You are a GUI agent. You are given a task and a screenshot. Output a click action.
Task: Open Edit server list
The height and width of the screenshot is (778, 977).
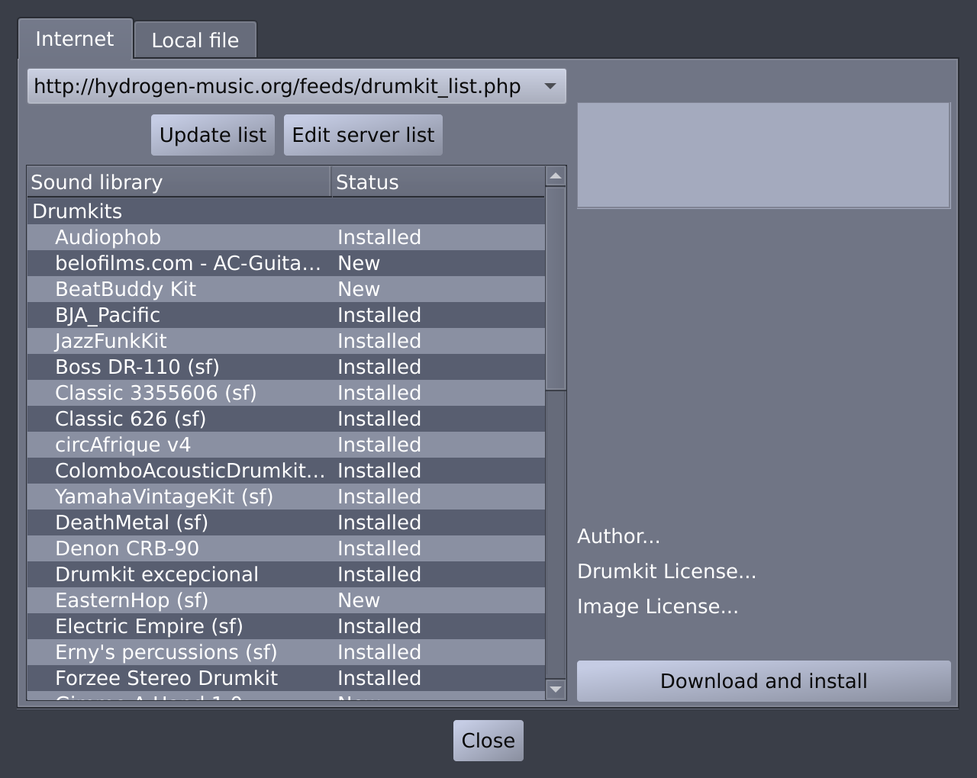(x=363, y=135)
